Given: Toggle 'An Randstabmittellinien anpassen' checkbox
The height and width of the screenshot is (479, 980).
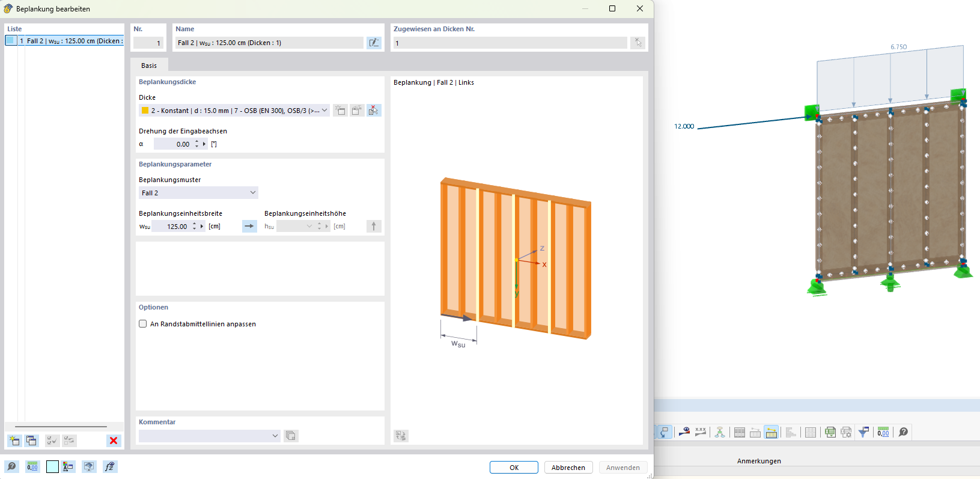Looking at the screenshot, I should click(x=143, y=324).
